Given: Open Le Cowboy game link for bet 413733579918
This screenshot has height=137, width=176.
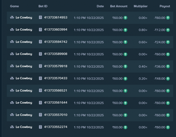Looking at the screenshot, I should (x=24, y=66).
